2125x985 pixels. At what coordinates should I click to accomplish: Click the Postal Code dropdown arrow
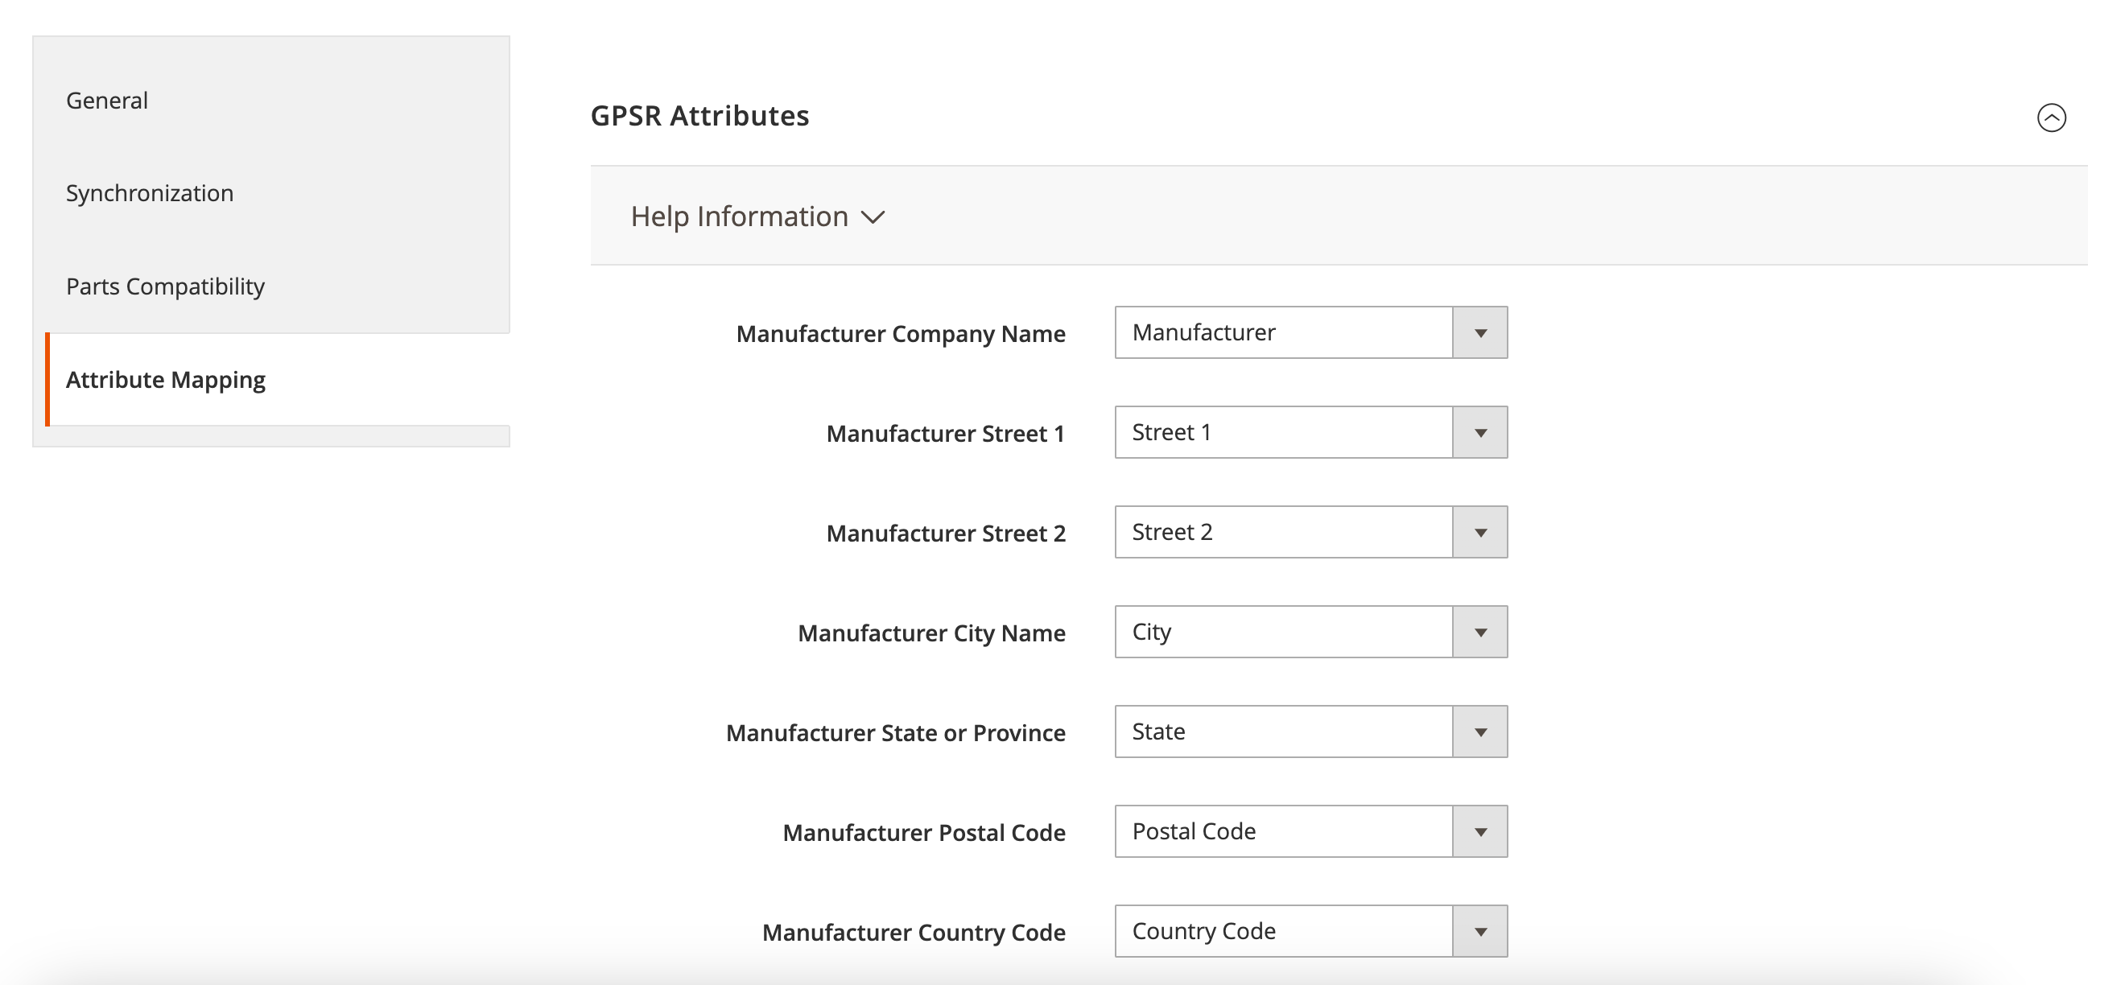coord(1480,830)
